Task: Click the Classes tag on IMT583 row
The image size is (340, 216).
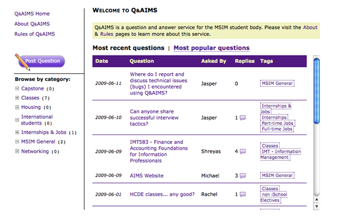Action: (x=270, y=146)
